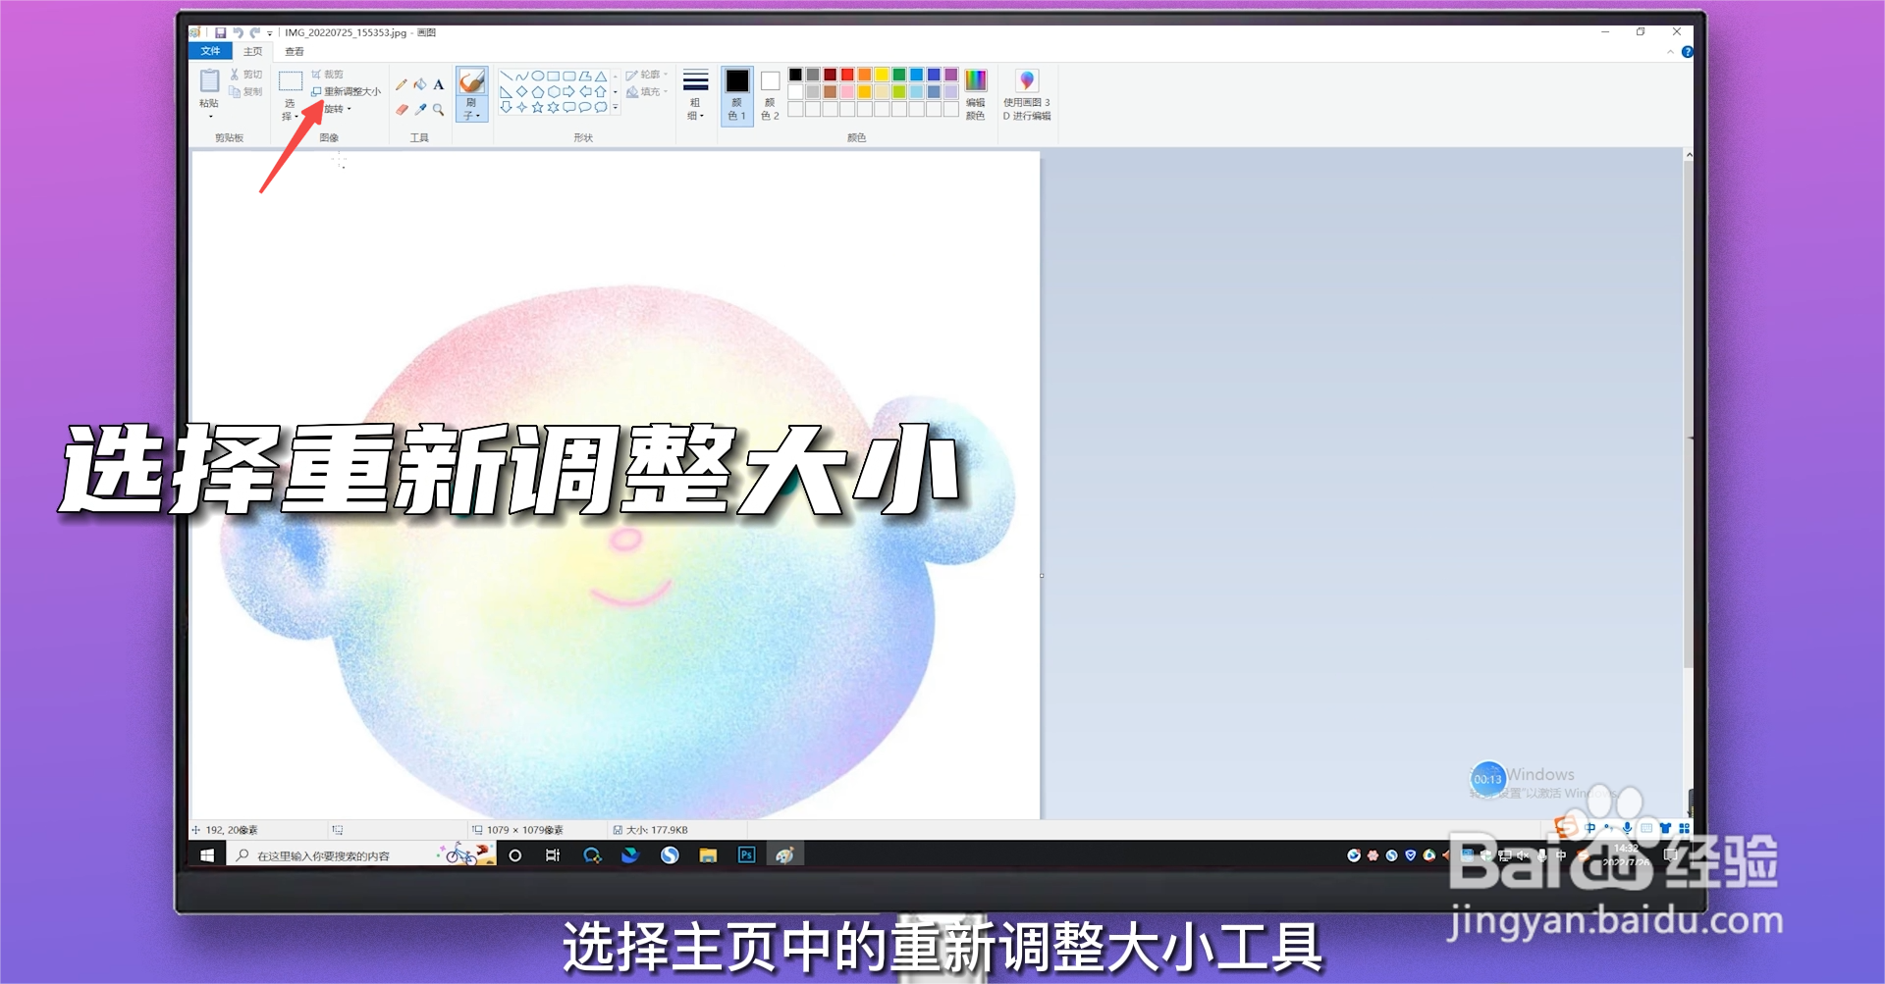Image resolution: width=1885 pixels, height=984 pixels.
Task: Select the Five-point star shape
Action: pos(537,107)
